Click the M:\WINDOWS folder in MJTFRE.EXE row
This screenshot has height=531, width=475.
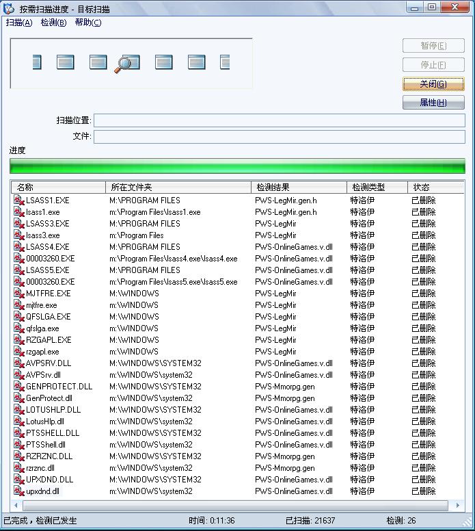click(134, 294)
